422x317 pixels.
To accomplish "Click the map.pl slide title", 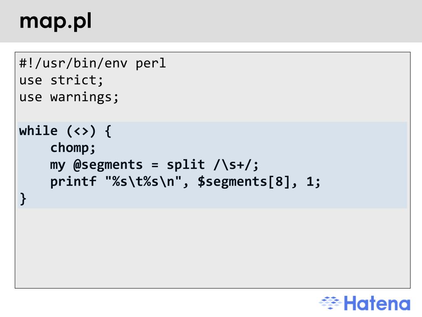I will [x=56, y=21].
